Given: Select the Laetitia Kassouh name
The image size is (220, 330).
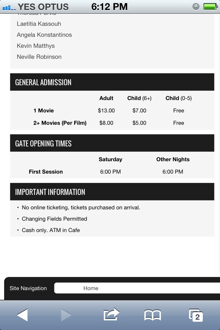Looking at the screenshot, I should tap(39, 24).
